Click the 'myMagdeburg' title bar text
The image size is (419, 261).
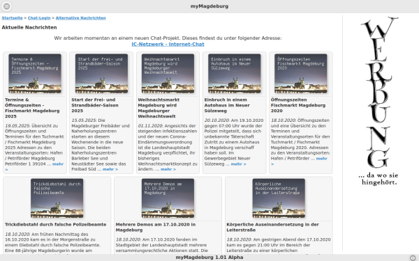tap(209, 6)
